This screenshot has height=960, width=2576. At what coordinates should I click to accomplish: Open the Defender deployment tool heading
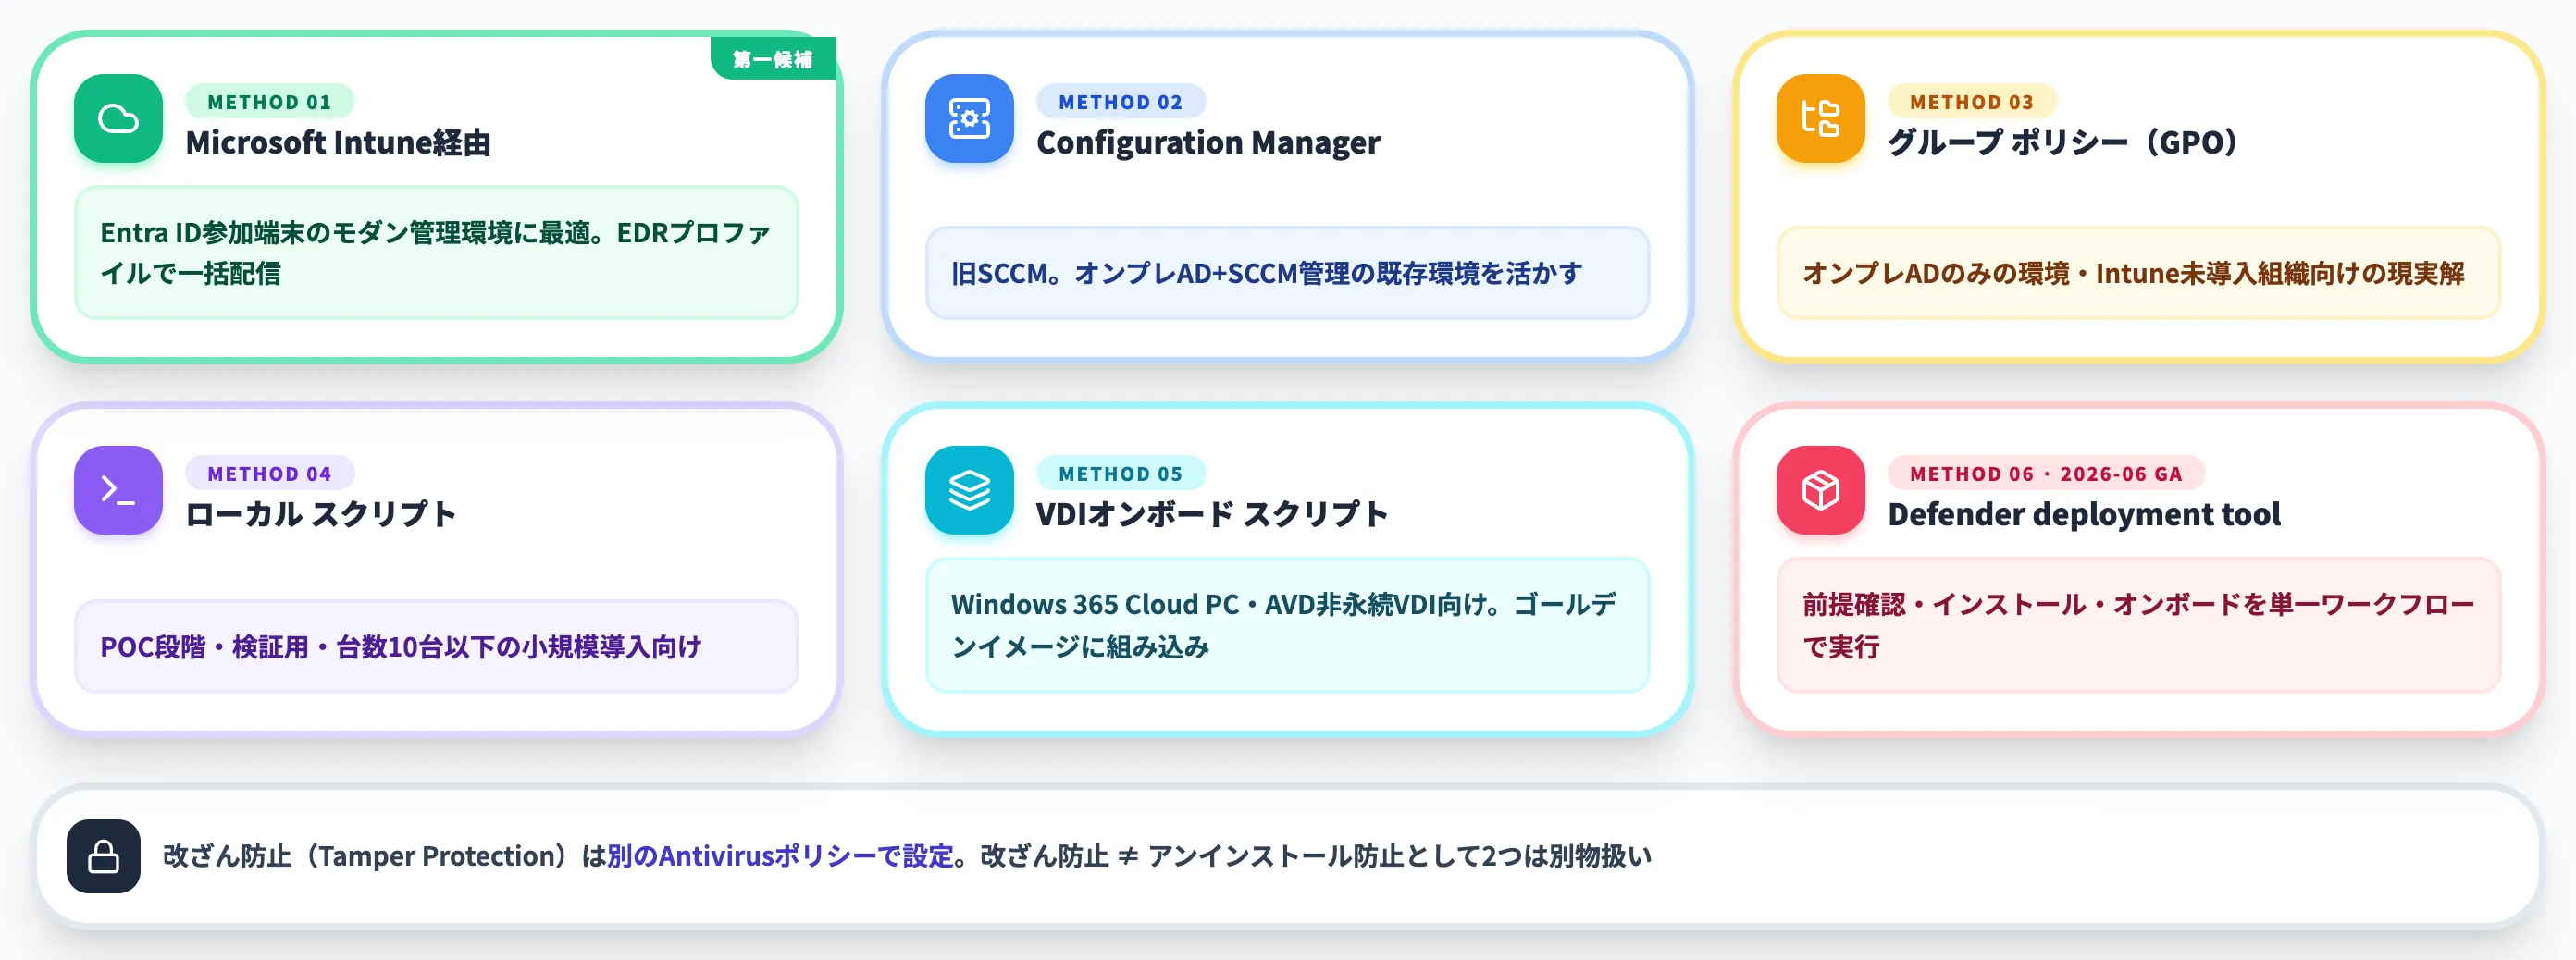pos(2084,515)
